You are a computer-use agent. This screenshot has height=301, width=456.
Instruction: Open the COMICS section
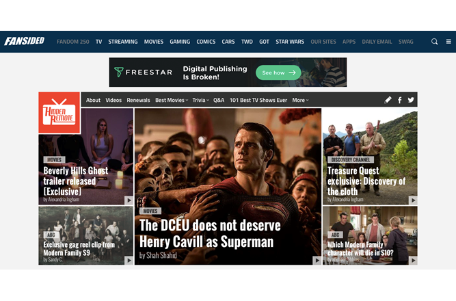click(x=206, y=42)
